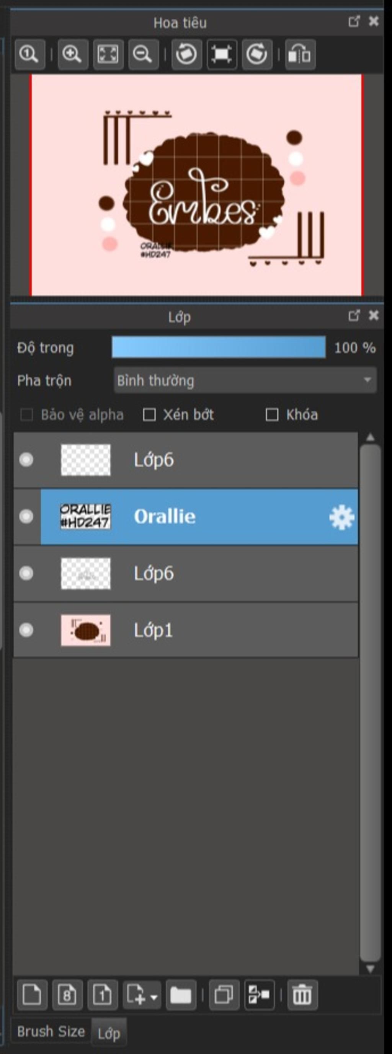
Task: Select the top Lớp6 layer thumbnail
Action: (85, 460)
